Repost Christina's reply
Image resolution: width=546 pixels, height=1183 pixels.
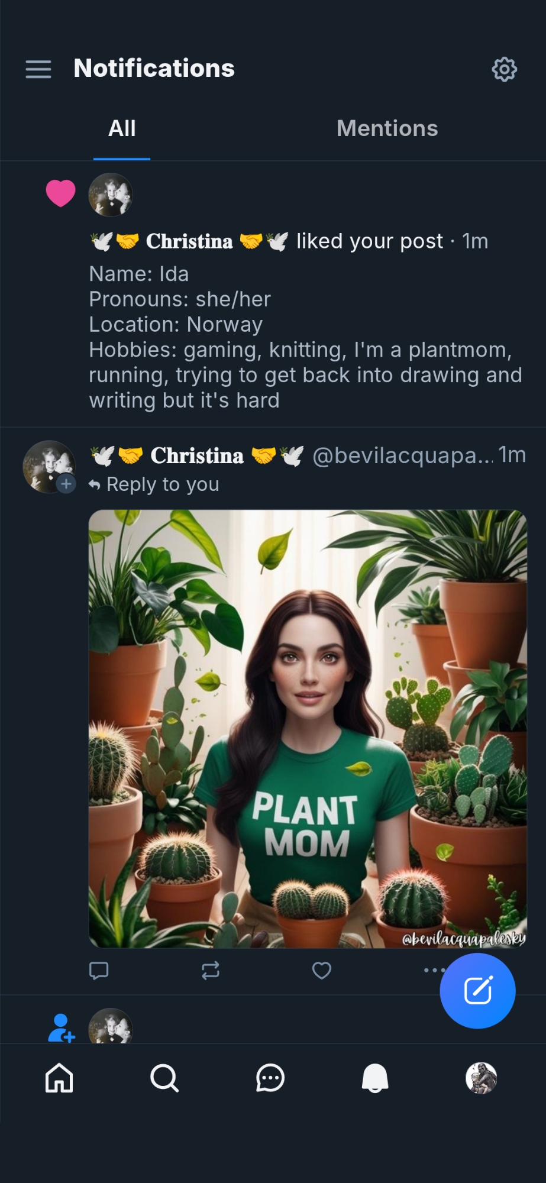point(211,970)
